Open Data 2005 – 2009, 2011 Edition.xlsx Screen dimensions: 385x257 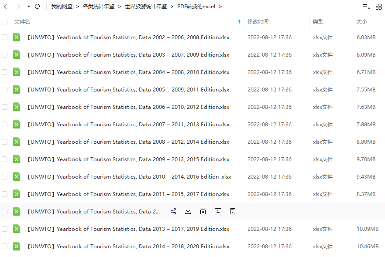tap(128, 89)
